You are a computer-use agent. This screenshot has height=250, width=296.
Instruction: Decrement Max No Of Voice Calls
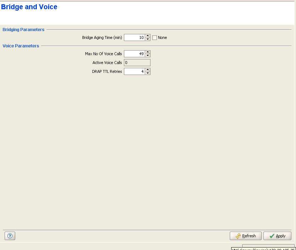[148, 55]
